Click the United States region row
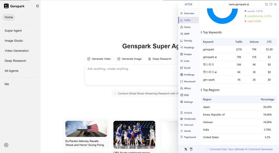Screen dimensions: 279x153 coord(239,137)
